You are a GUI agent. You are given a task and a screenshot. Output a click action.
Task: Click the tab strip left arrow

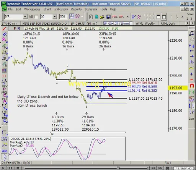[187, 23]
